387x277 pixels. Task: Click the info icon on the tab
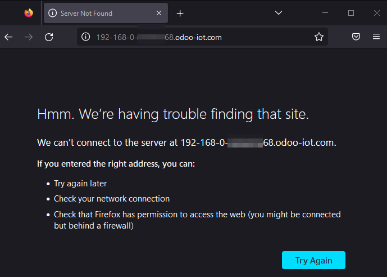pyautogui.click(x=53, y=13)
